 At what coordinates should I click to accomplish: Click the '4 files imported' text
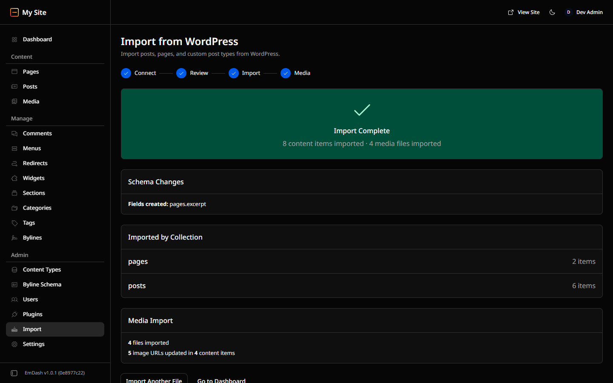click(x=149, y=343)
